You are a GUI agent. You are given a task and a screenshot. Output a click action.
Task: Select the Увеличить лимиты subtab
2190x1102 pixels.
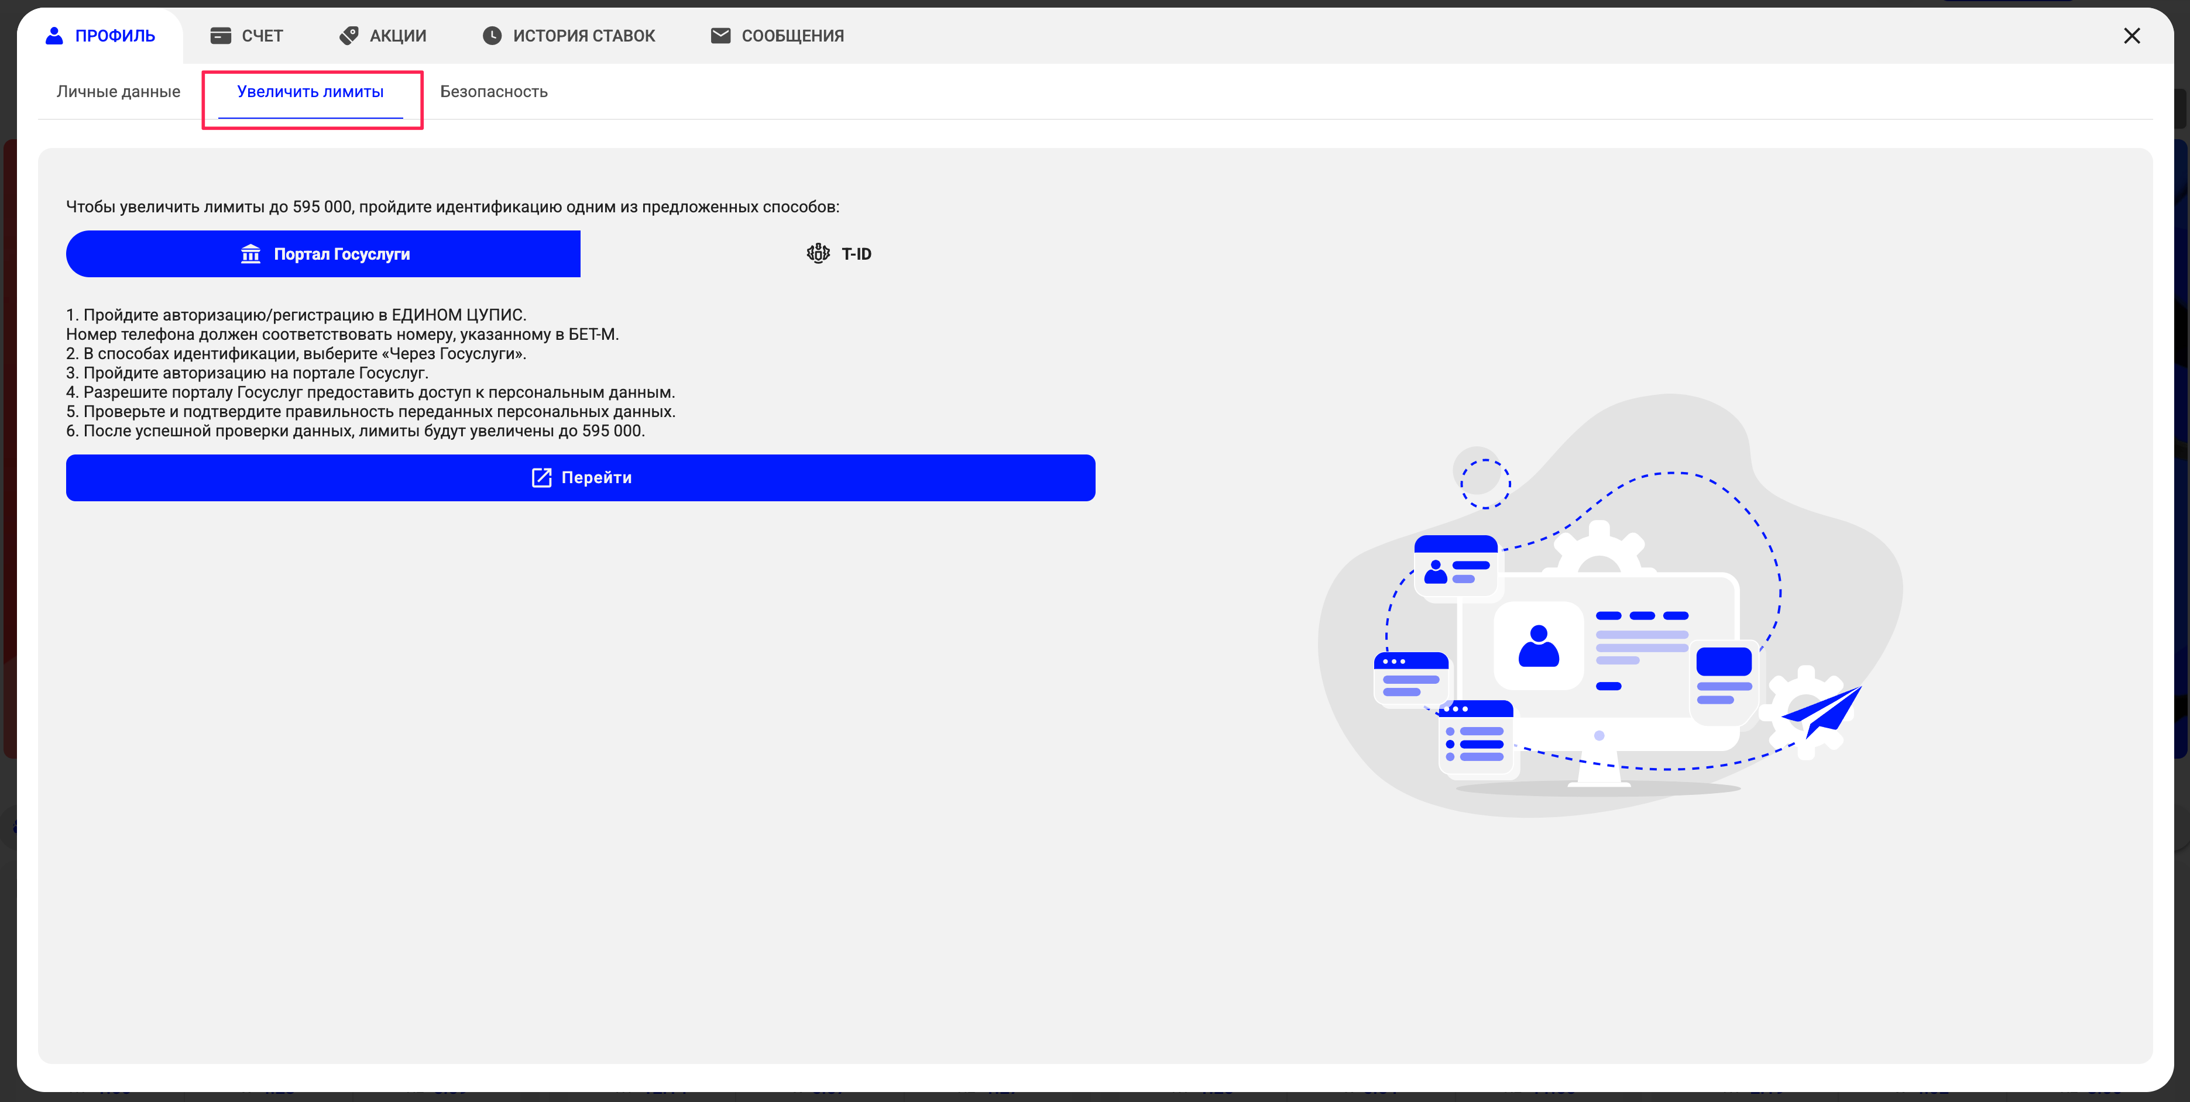click(x=310, y=92)
